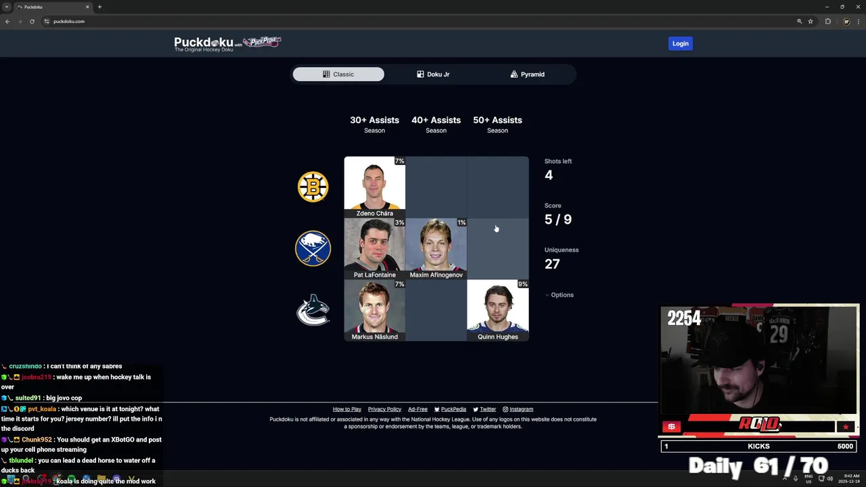Click the browser forward arrow
Viewport: 866px width, 487px height.
point(20,21)
